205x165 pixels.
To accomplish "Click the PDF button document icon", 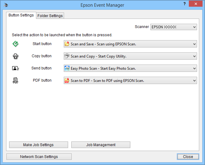I will coord(16,80).
